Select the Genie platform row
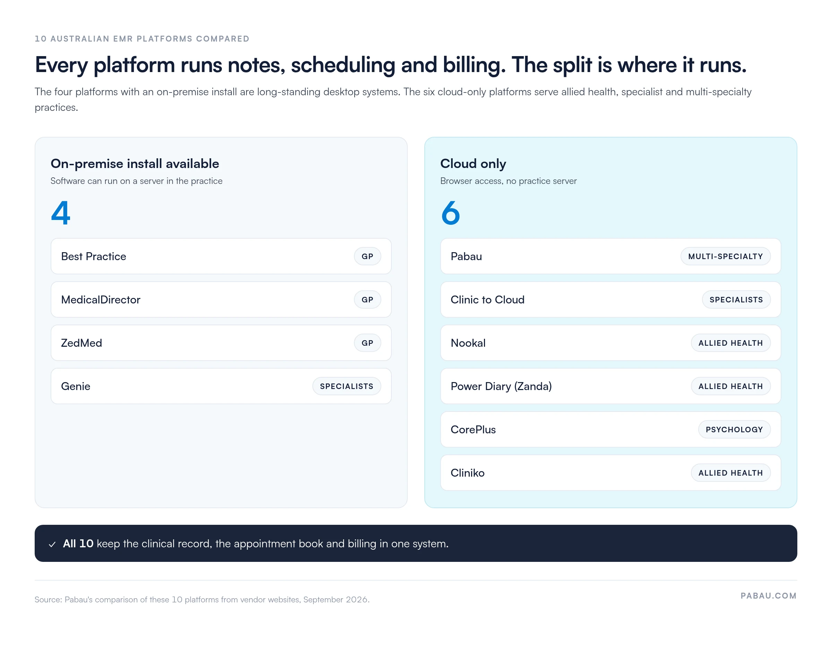832x645 pixels. 221,386
